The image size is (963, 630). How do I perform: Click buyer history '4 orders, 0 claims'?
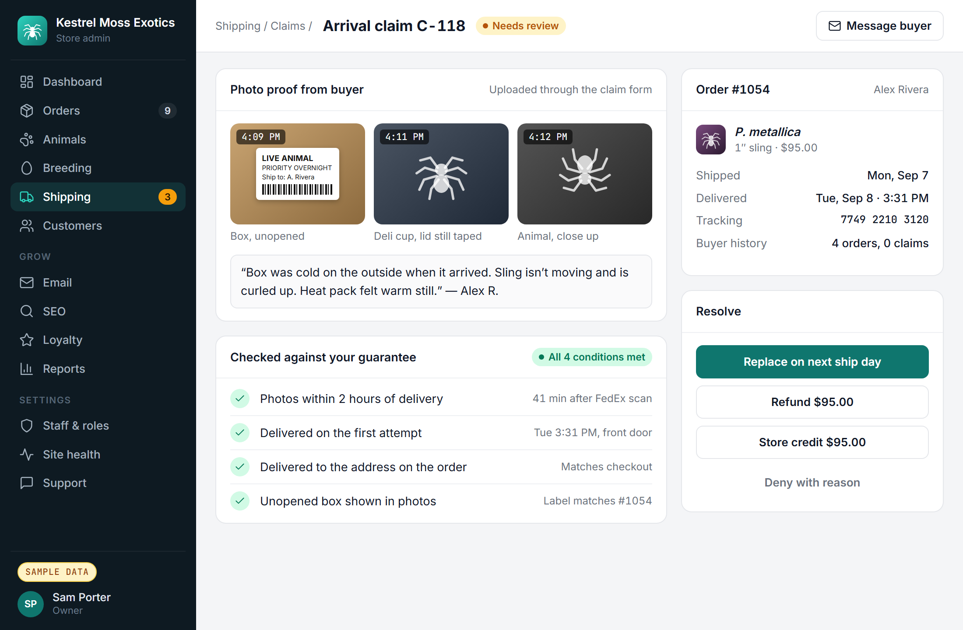tap(880, 243)
